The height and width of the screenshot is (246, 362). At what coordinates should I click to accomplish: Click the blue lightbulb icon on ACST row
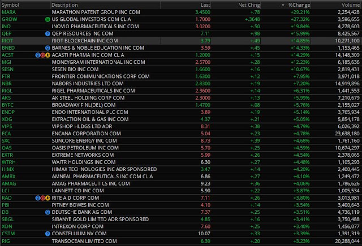(38, 55)
